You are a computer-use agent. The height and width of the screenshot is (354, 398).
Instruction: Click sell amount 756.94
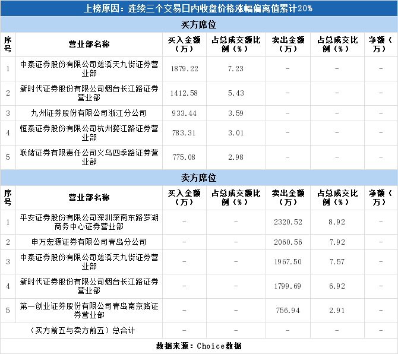(x=288, y=311)
